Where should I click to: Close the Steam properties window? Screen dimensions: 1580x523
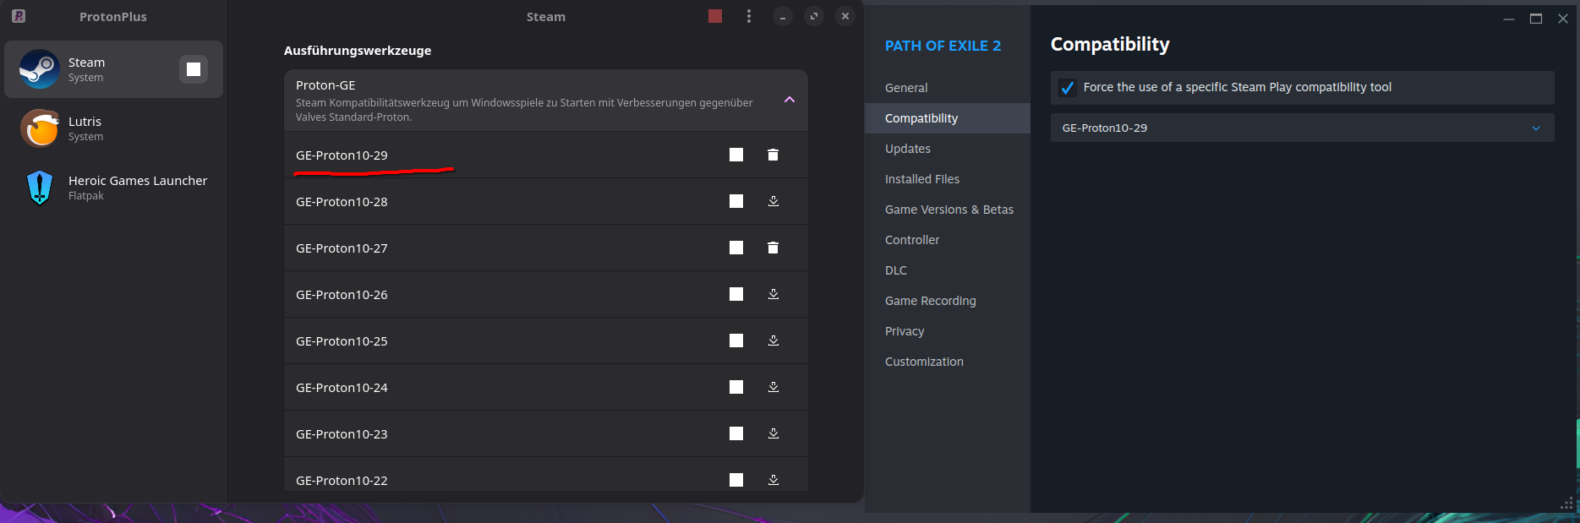(x=1563, y=19)
